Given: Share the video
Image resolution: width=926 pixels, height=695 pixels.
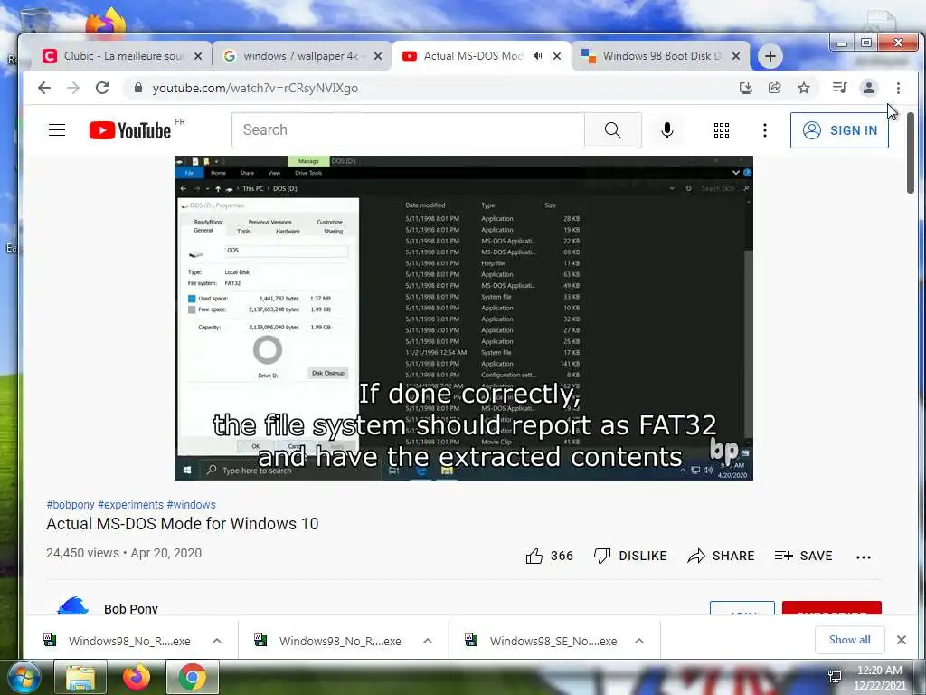Looking at the screenshot, I should (x=721, y=556).
